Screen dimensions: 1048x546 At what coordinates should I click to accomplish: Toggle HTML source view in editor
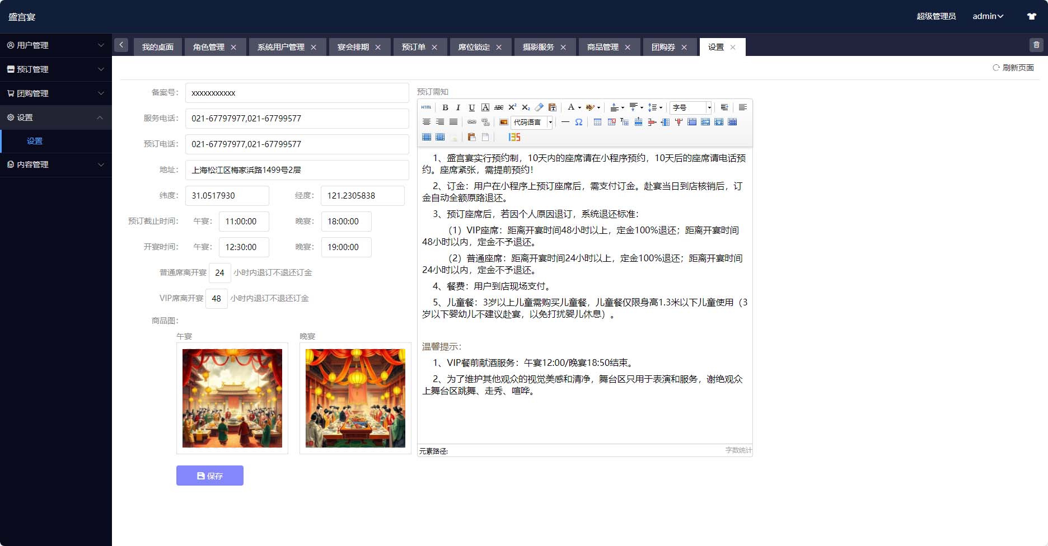(x=427, y=107)
